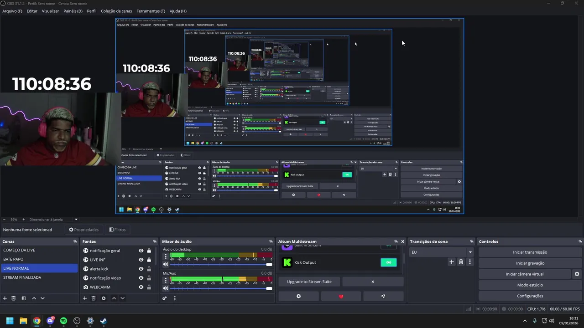
Task: Click Upgrade to Stream Suite
Action: pos(309,282)
